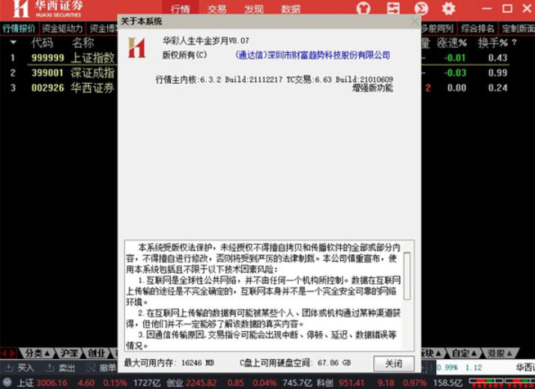Click the 增强版功能 text in dialog
535x389 pixels.
pyautogui.click(x=372, y=88)
